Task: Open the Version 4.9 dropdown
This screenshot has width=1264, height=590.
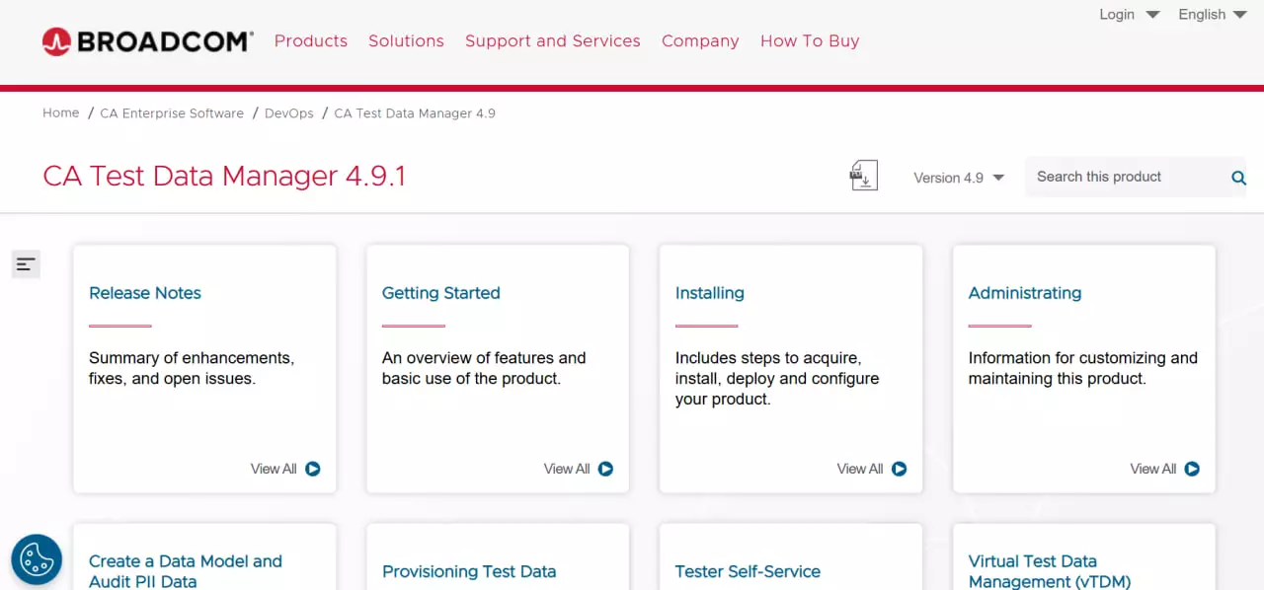Action: pyautogui.click(x=958, y=178)
